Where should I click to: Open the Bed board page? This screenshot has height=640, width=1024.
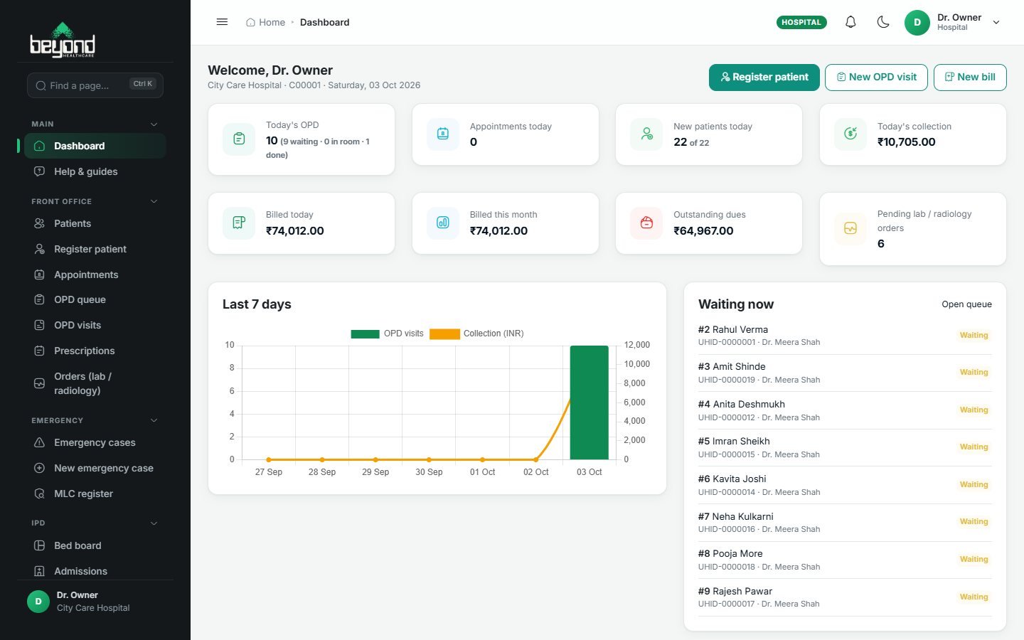coord(95,545)
